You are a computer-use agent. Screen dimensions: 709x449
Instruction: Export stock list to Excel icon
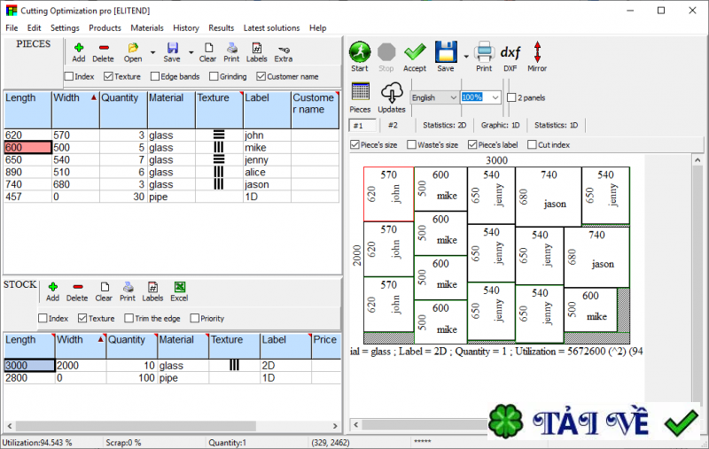click(x=179, y=290)
